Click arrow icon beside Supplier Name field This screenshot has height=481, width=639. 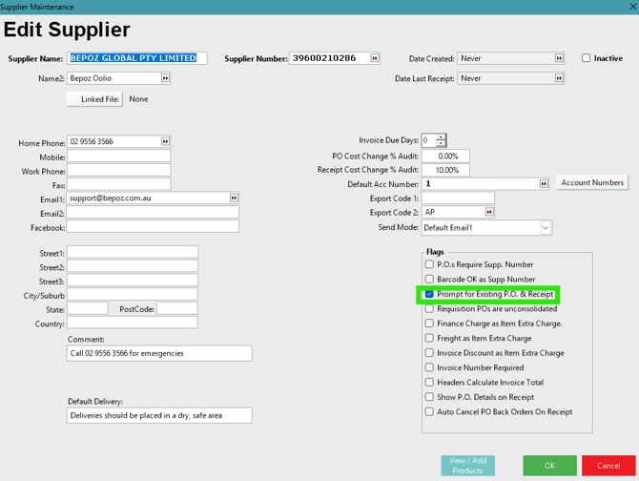point(200,58)
